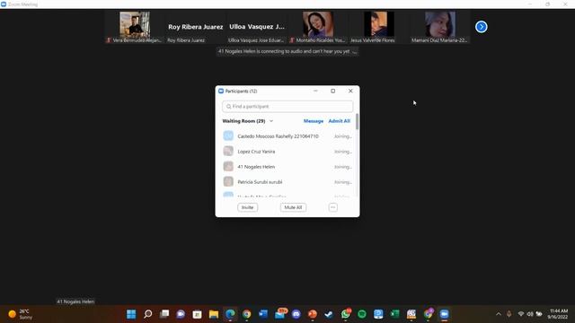Open File Explorer from taskbar
Image resolution: width=575 pixels, height=323 pixels.
pos(214,314)
